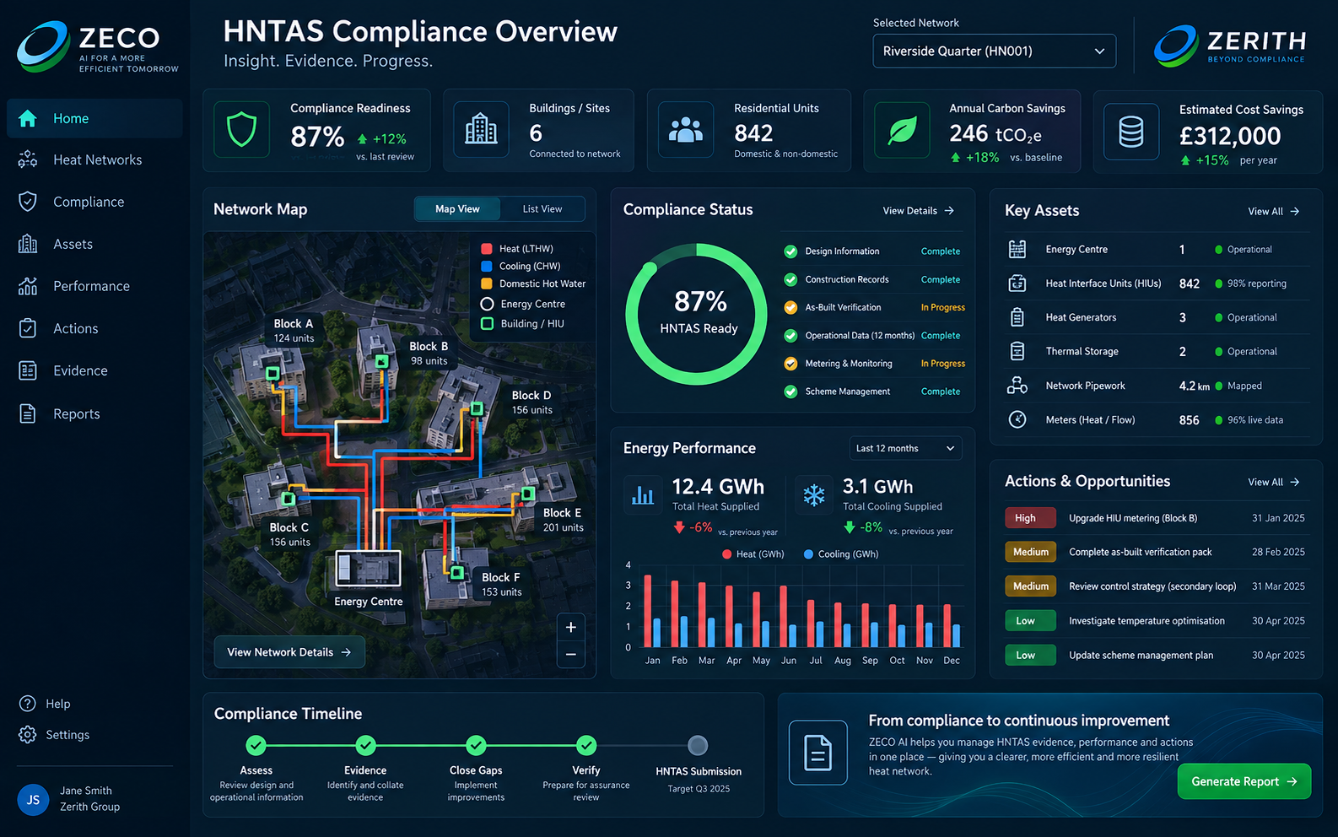
Task: Click the Heat (LTHW) red legend swatch
Action: tap(487, 249)
